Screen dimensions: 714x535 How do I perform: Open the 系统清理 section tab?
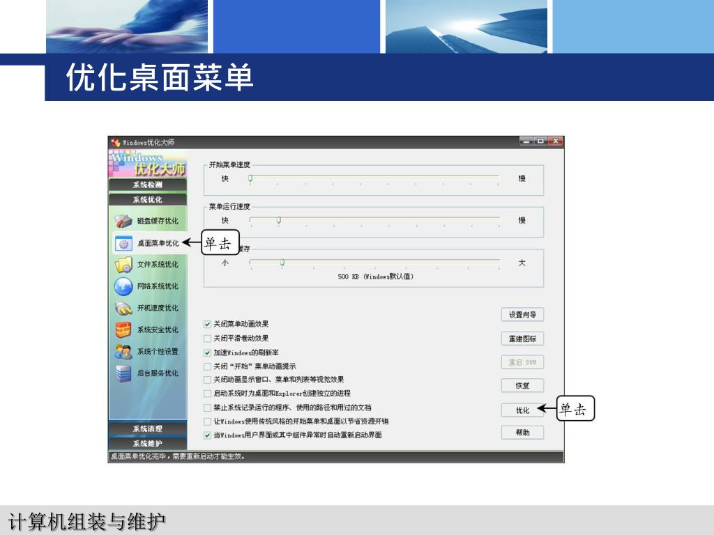click(x=148, y=428)
